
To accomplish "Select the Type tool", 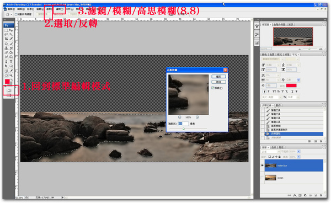I will 11,62.
